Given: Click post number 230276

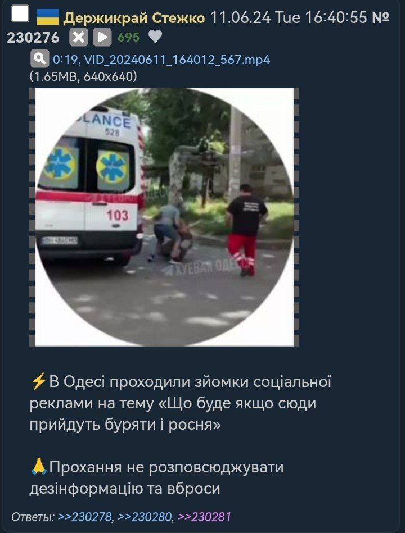Looking at the screenshot, I should 33,38.
